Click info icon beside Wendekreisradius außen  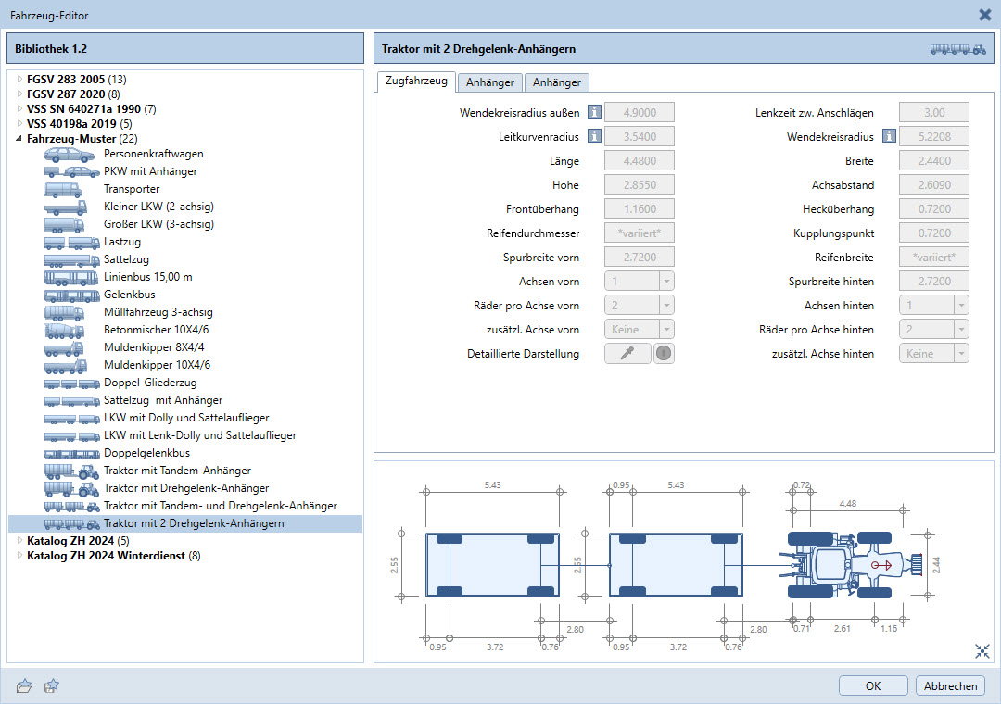coord(595,113)
